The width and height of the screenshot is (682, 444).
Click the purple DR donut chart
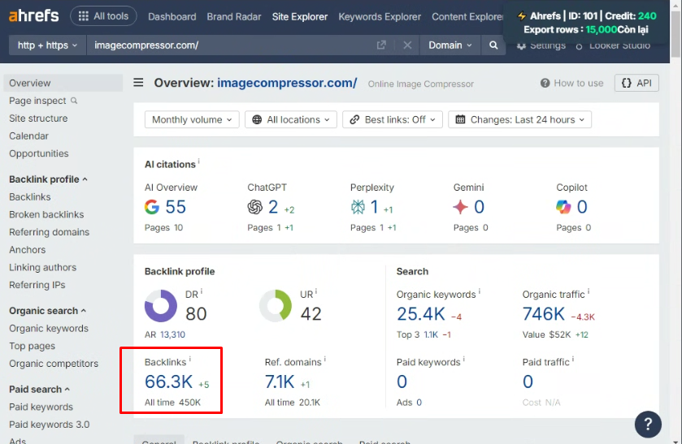[x=161, y=306]
